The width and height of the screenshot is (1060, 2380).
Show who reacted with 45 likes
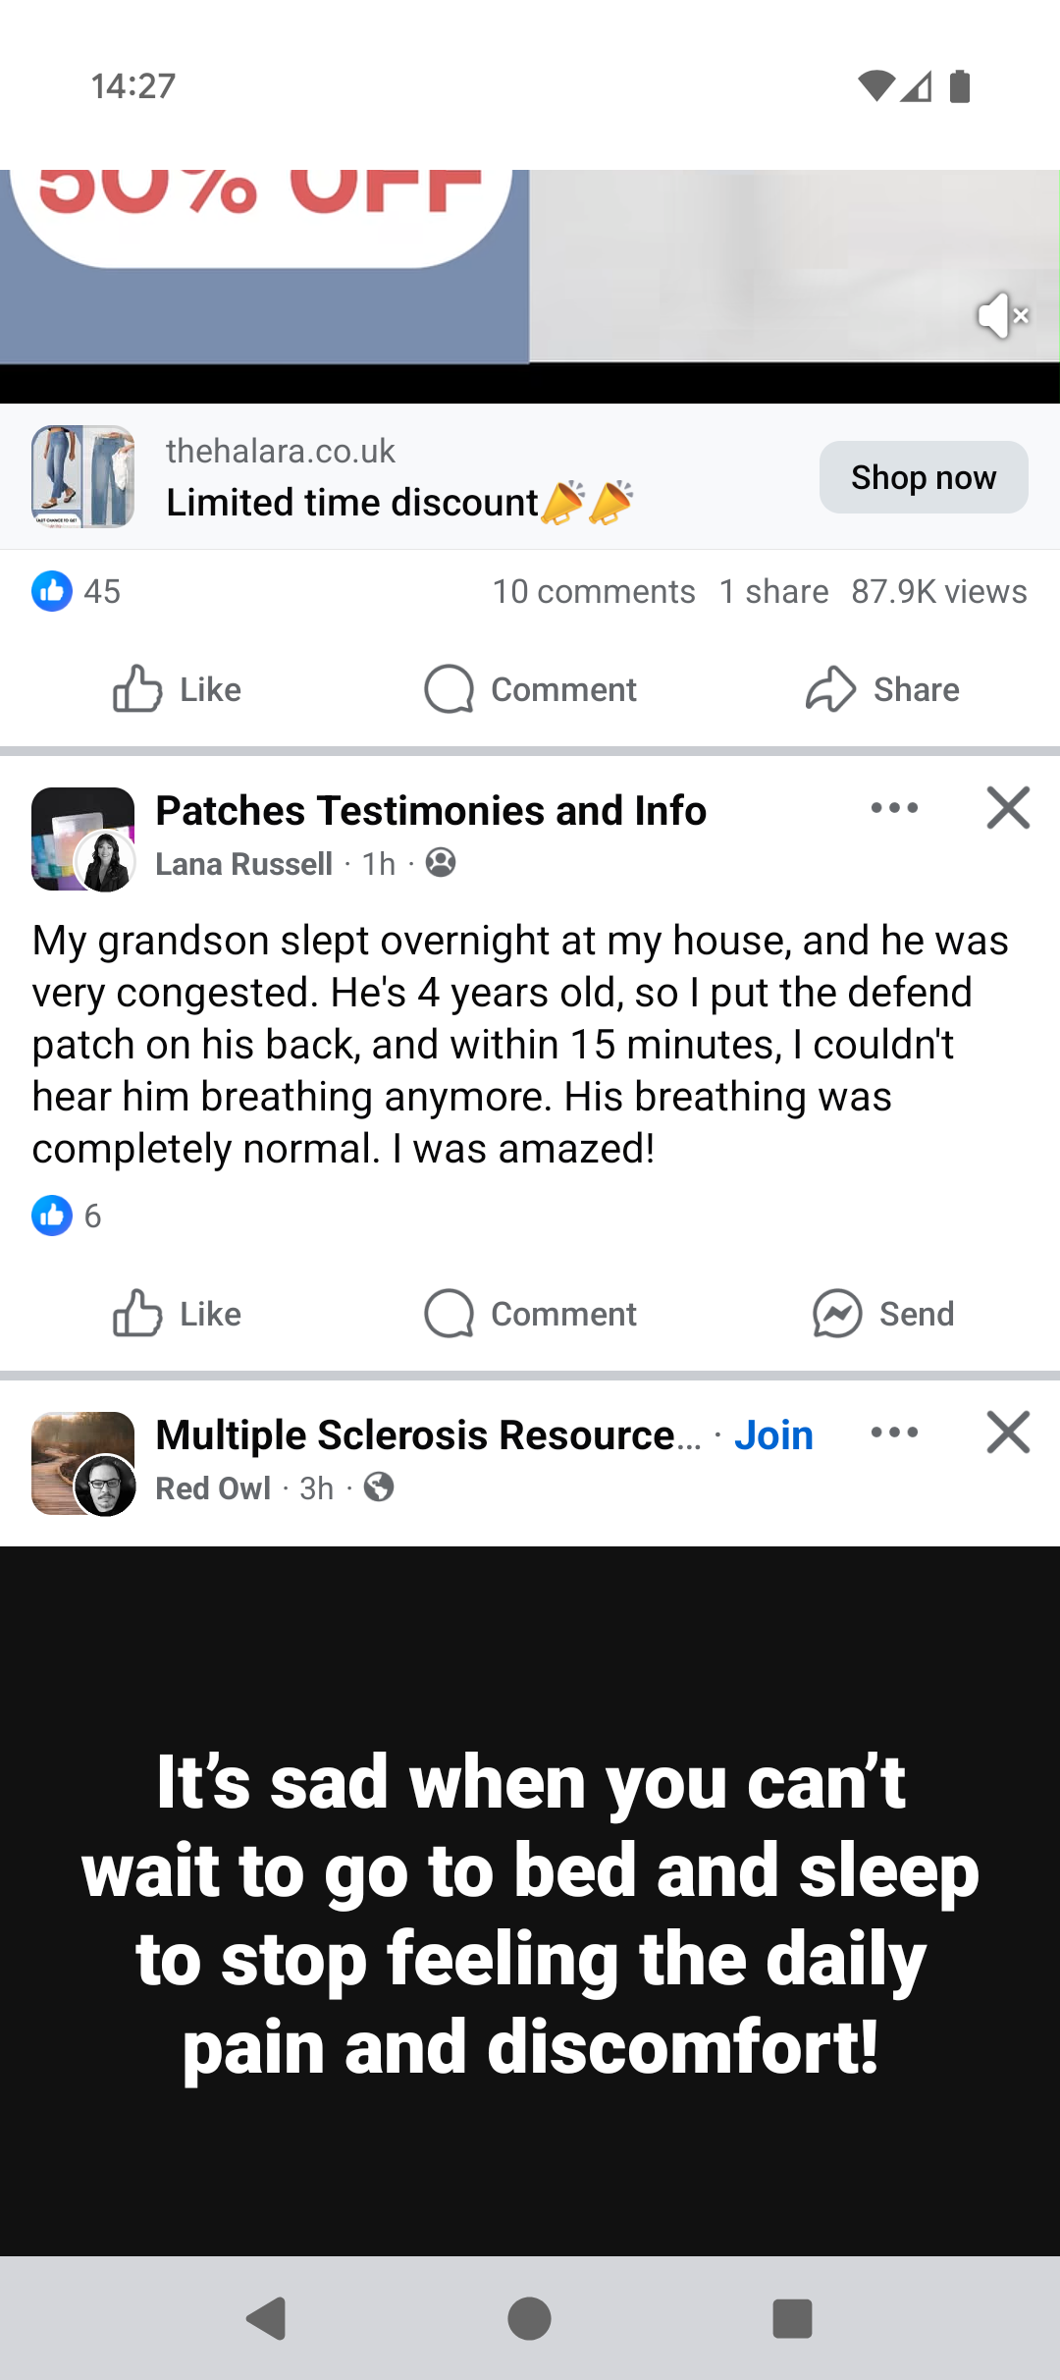tap(77, 592)
